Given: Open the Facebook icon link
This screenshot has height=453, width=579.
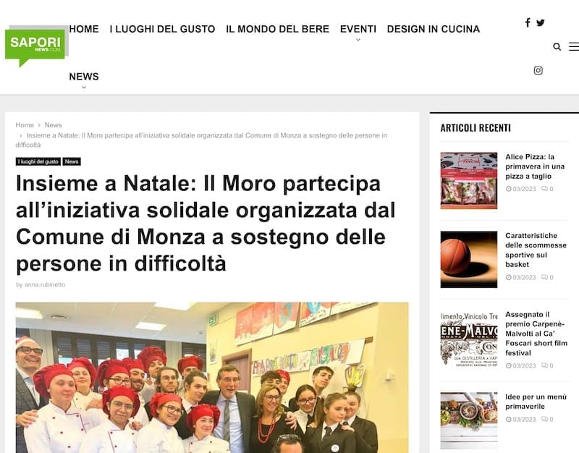Looking at the screenshot, I should 528,22.
